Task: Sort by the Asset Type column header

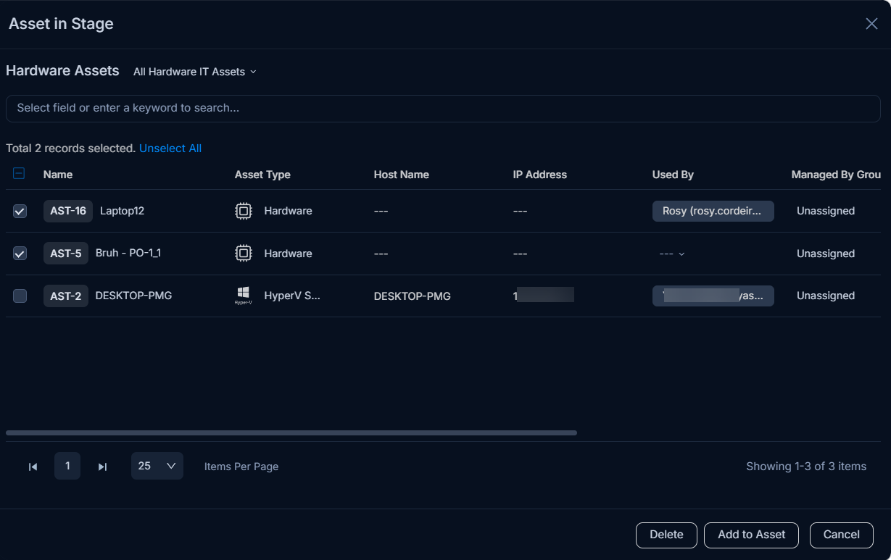Action: [x=262, y=175]
